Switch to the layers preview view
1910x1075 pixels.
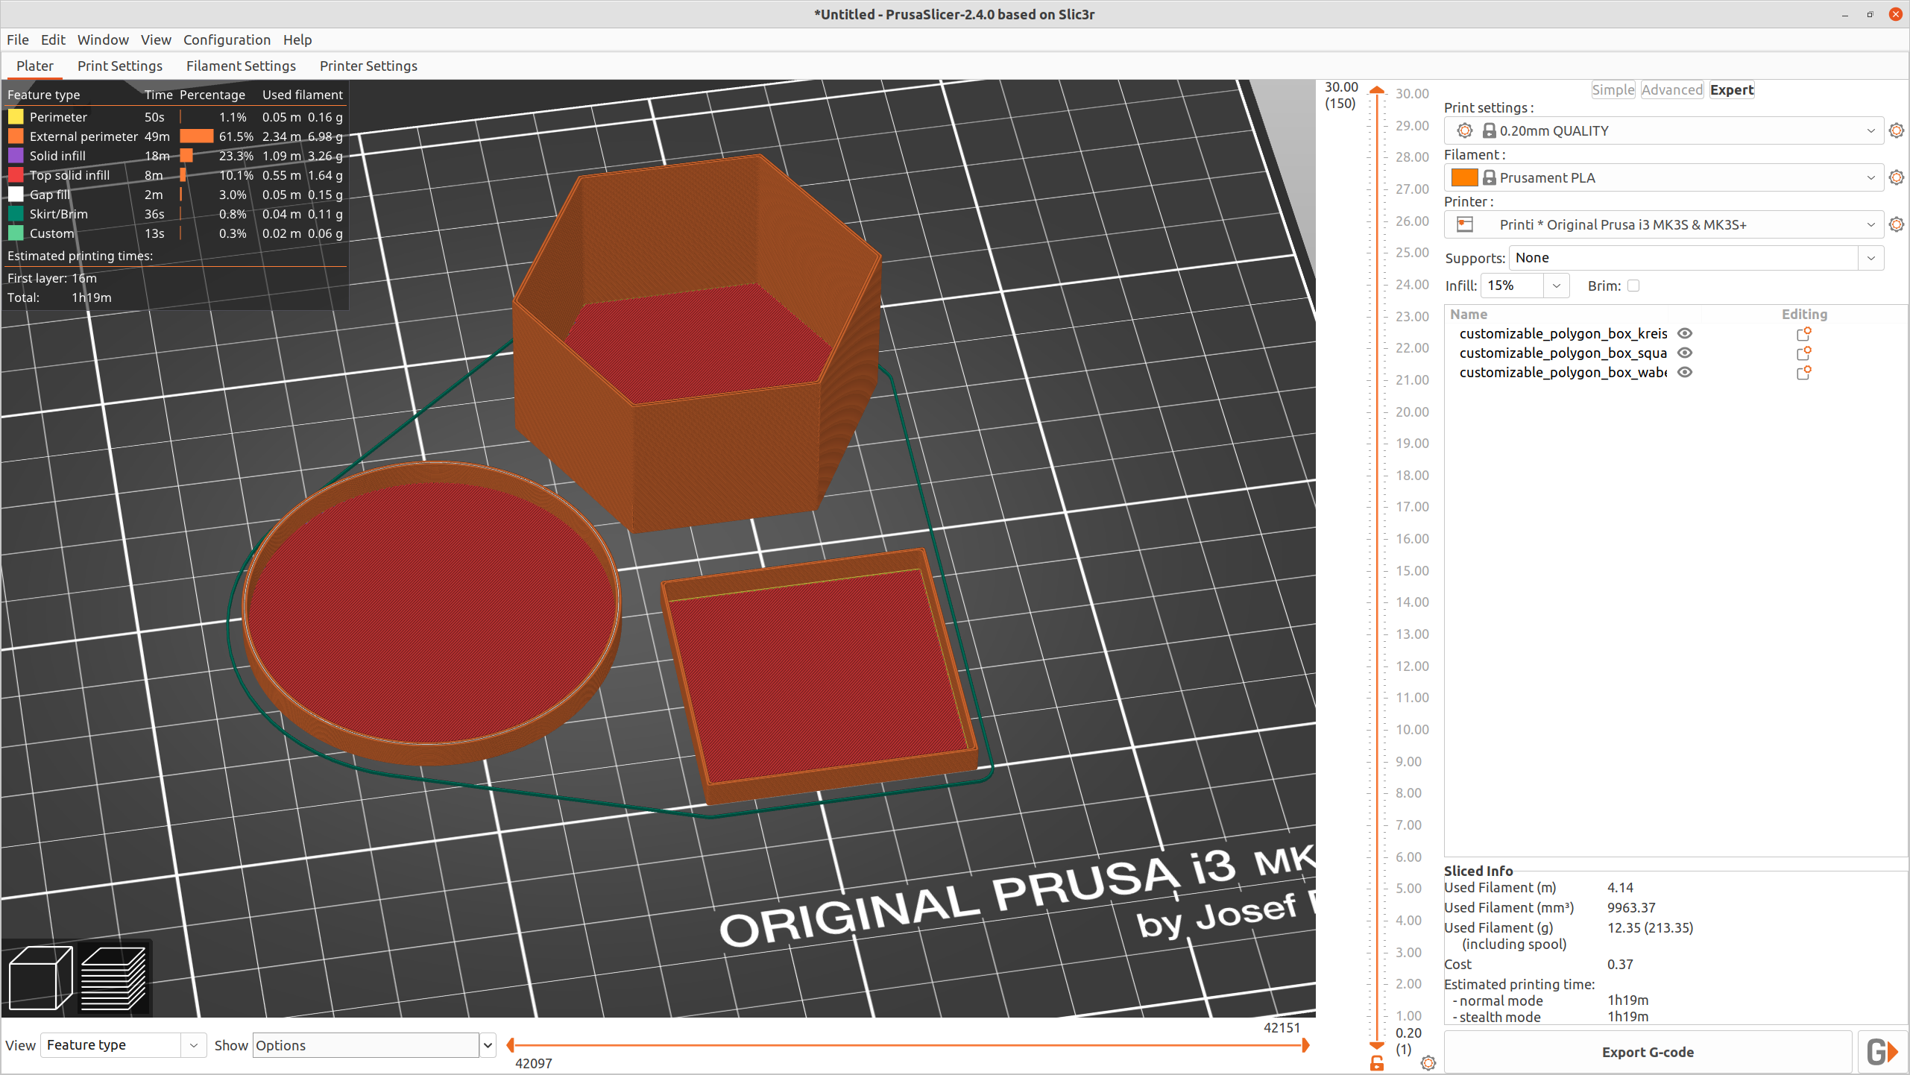tap(113, 977)
